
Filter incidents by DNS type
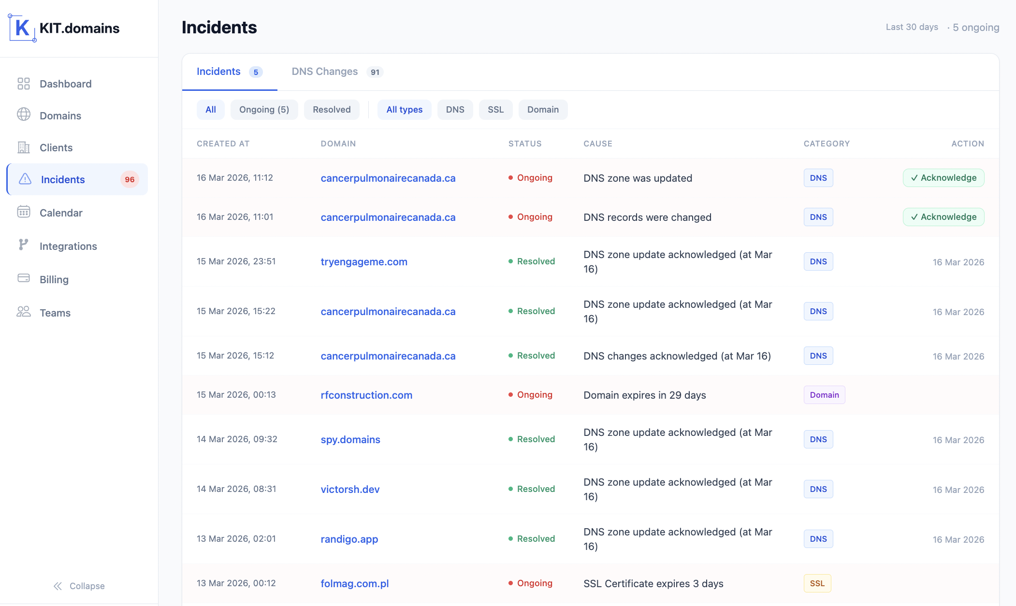tap(455, 110)
